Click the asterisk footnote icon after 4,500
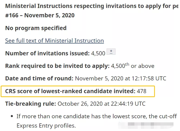 pos(111,52)
